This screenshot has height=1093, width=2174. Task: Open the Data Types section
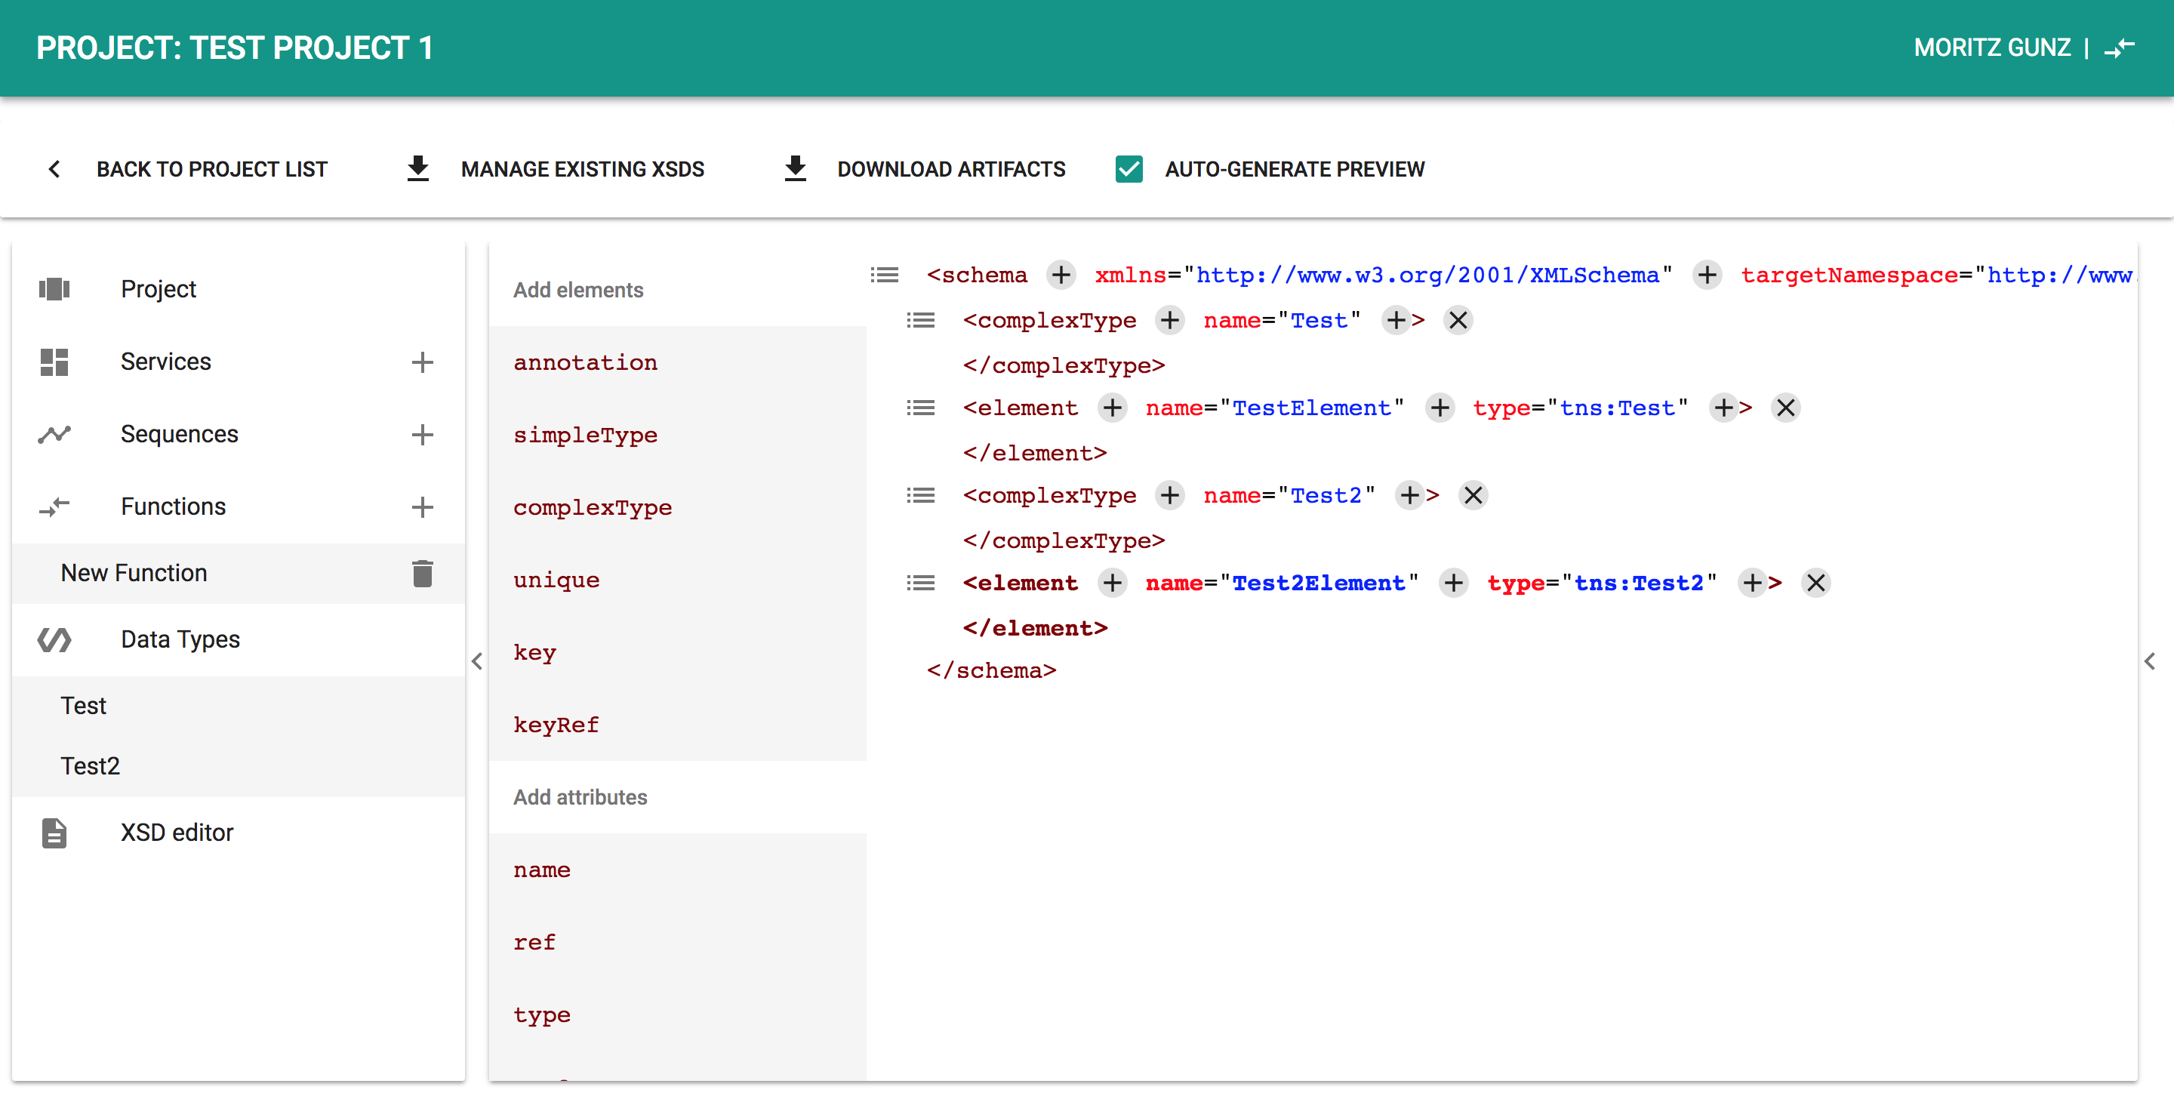click(239, 640)
